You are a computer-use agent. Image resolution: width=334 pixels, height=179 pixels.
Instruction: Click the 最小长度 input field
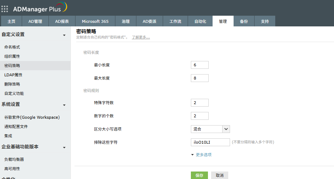click(x=200, y=65)
